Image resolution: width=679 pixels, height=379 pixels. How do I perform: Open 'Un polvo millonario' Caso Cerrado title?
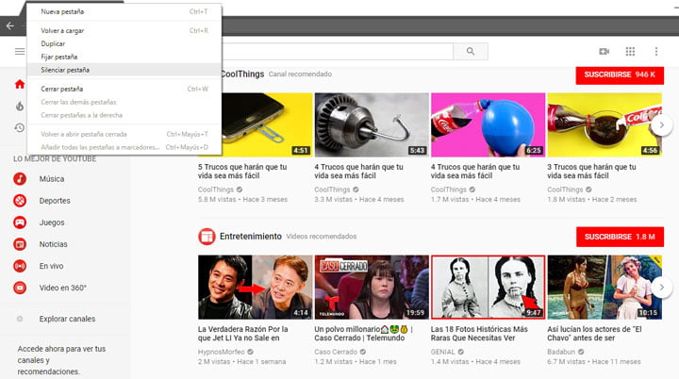coord(363,334)
